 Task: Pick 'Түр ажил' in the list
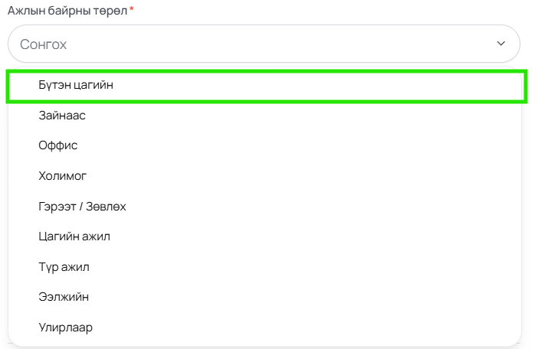(x=264, y=267)
